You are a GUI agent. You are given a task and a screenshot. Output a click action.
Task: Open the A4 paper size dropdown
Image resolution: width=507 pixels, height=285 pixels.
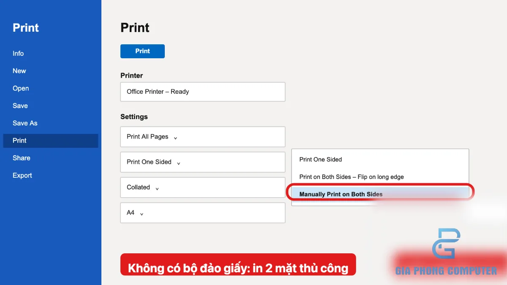pos(203,213)
